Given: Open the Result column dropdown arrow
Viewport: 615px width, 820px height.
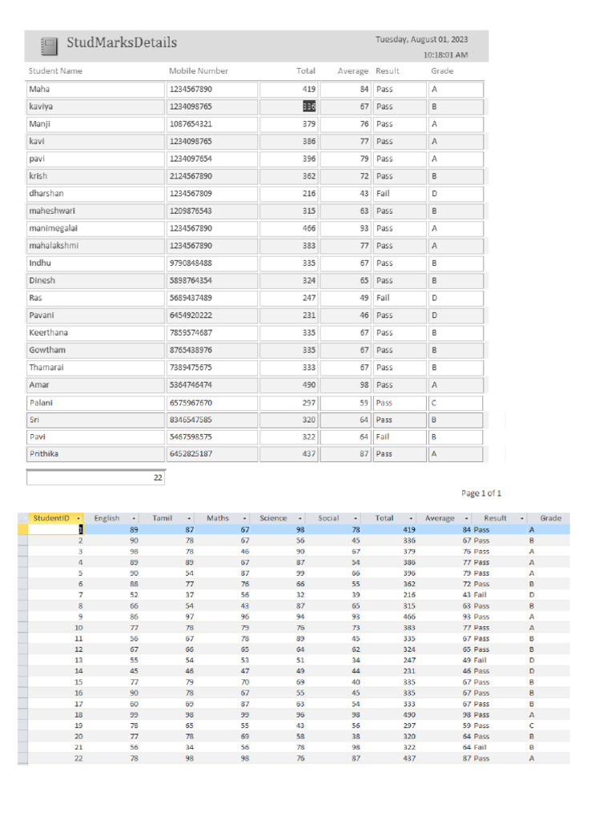Looking at the screenshot, I should coord(522,518).
